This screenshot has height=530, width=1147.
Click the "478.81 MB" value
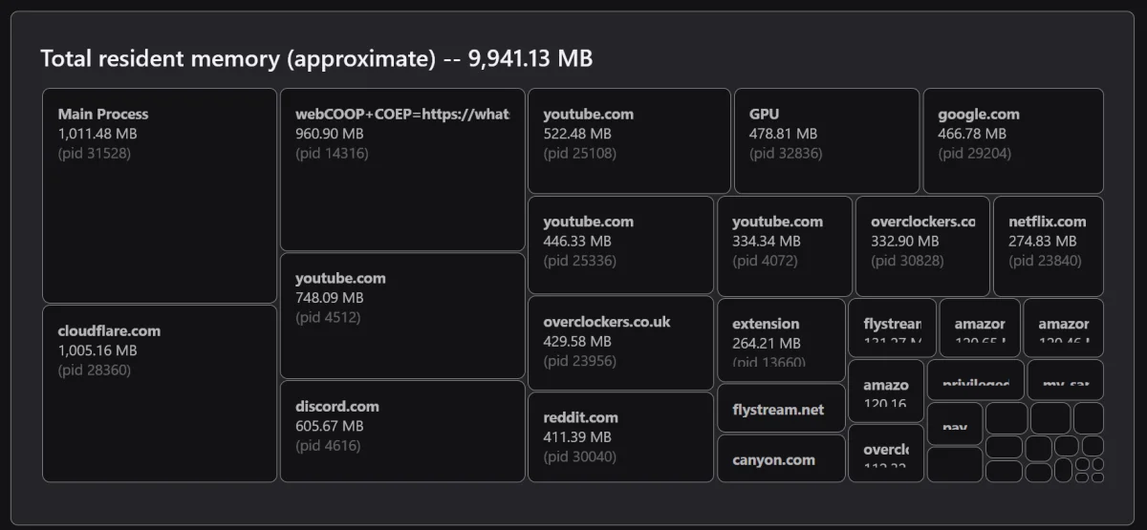[783, 134]
